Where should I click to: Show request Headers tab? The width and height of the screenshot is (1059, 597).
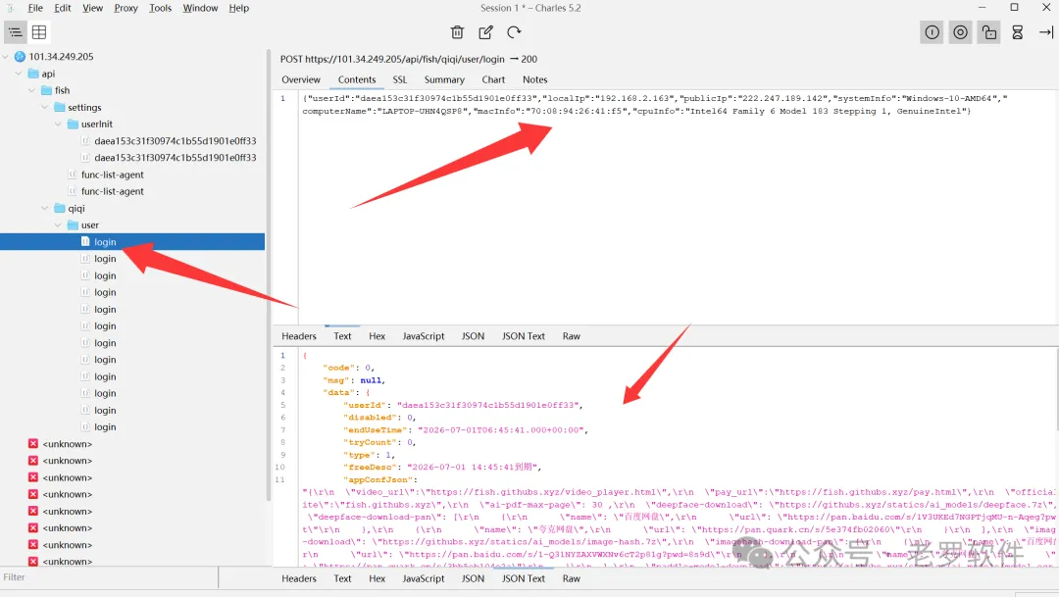coord(298,336)
